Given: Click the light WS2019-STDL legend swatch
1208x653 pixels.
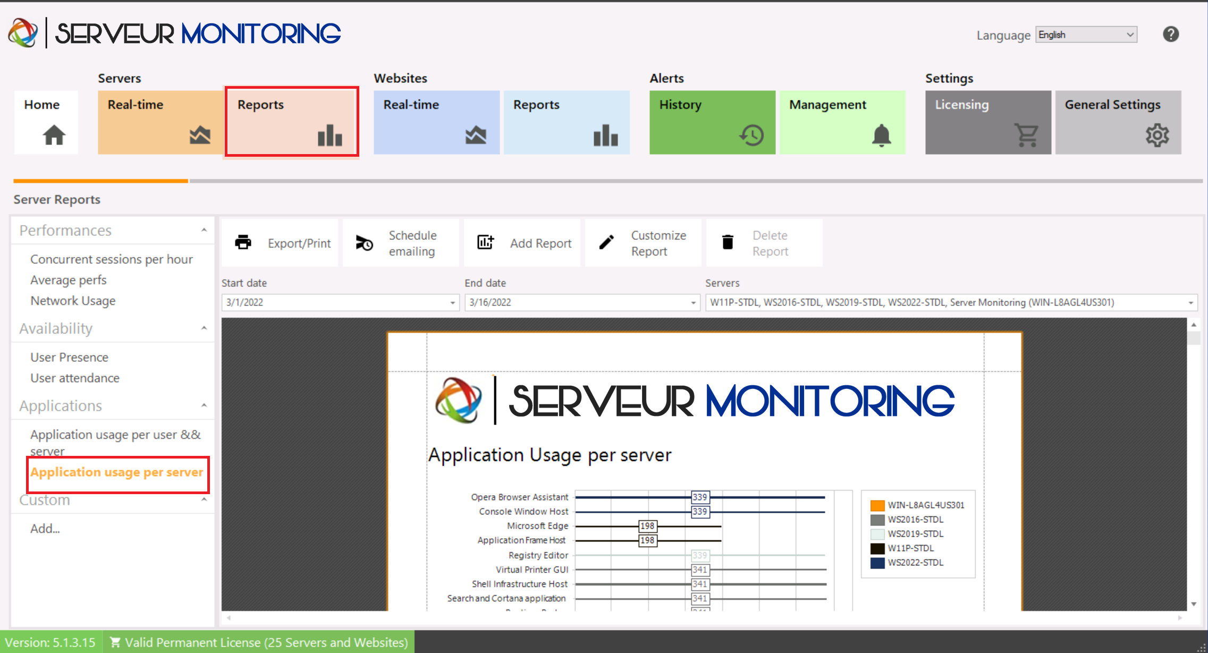Looking at the screenshot, I should click(x=877, y=534).
